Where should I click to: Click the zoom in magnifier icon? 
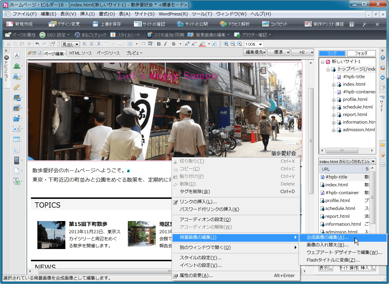[x=226, y=44]
